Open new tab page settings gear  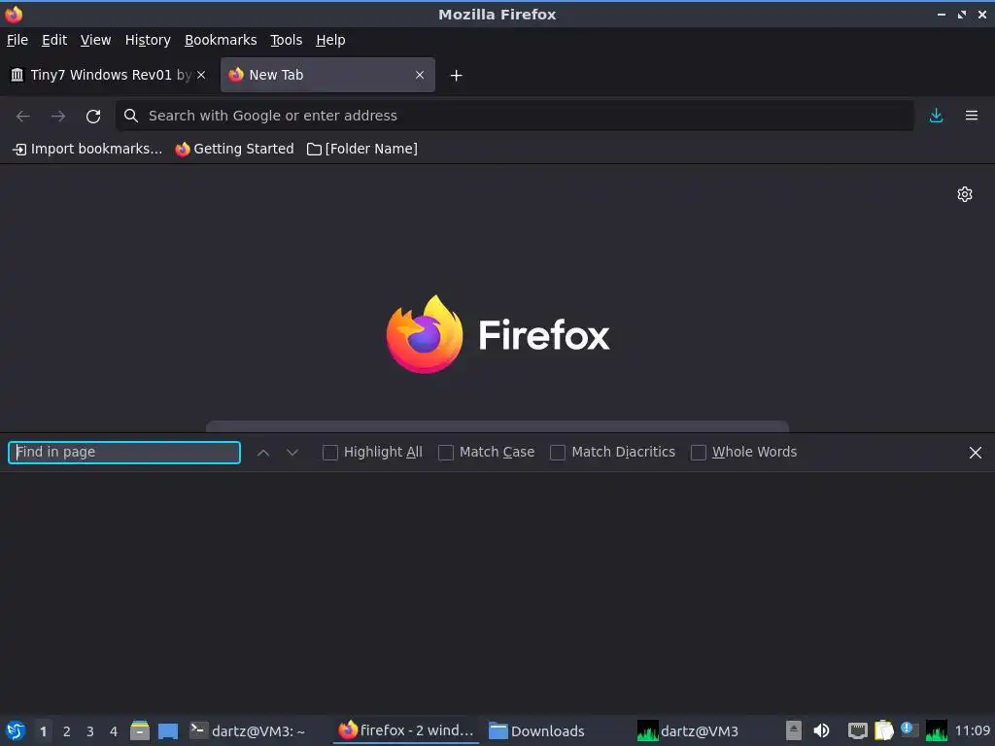coord(965,194)
